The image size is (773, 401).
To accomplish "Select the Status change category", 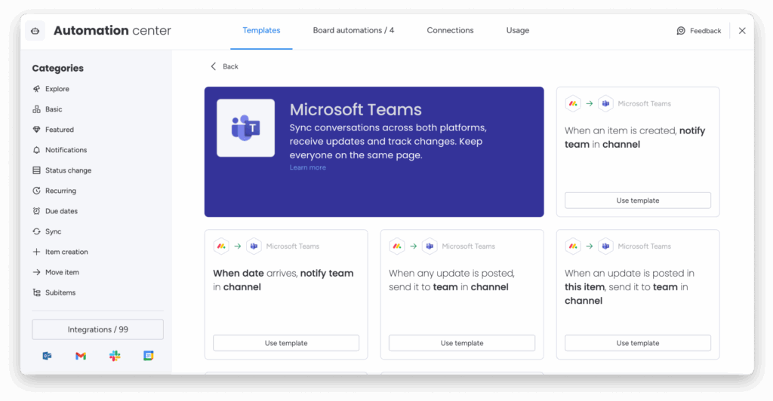I will 68,170.
